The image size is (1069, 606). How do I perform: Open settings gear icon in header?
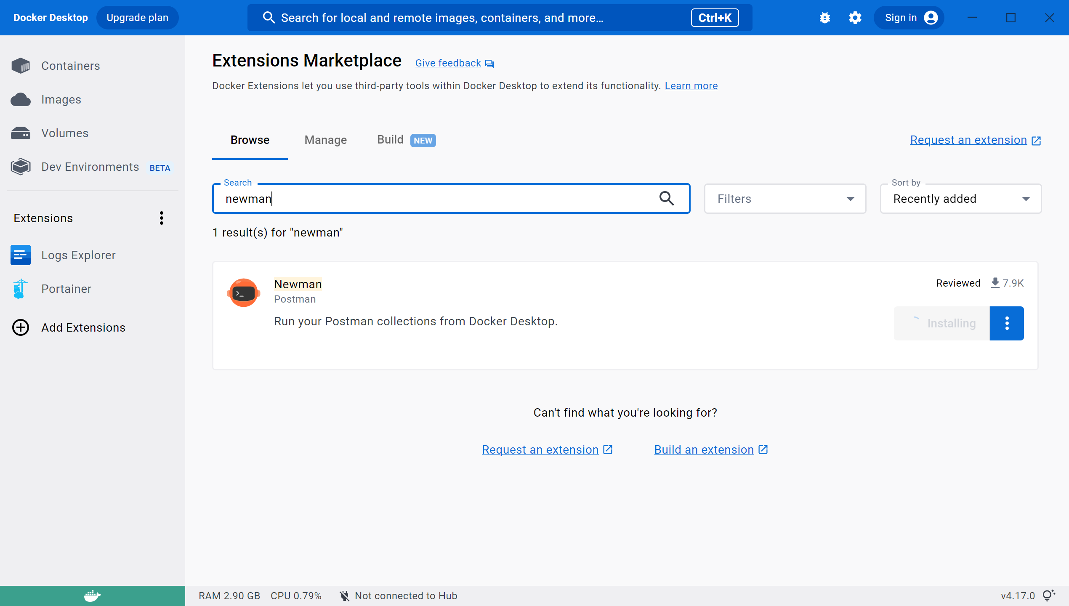855,18
